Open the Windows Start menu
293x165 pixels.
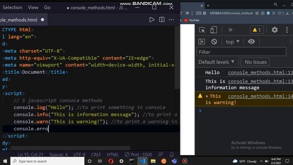(x=5, y=161)
